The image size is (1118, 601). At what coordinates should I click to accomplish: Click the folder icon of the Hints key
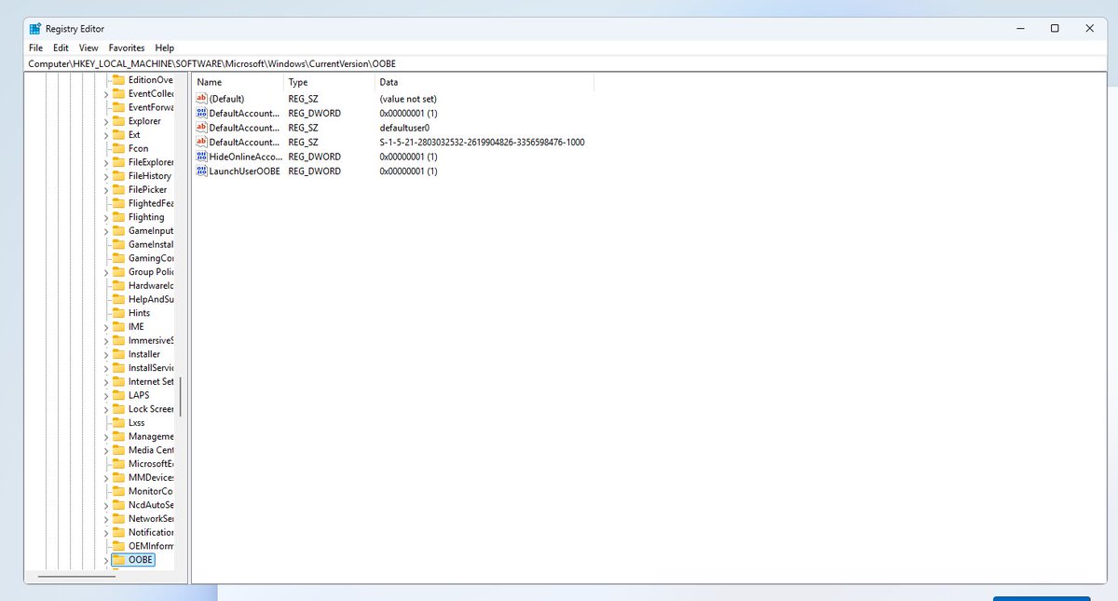118,313
